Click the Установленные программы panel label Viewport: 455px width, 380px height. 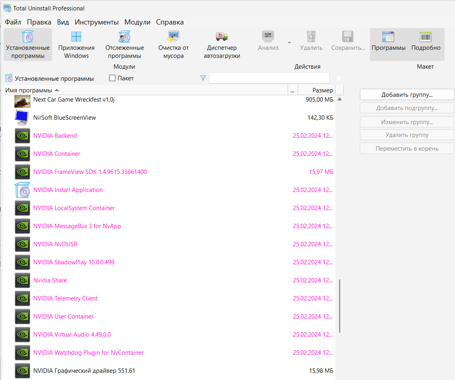pos(54,78)
